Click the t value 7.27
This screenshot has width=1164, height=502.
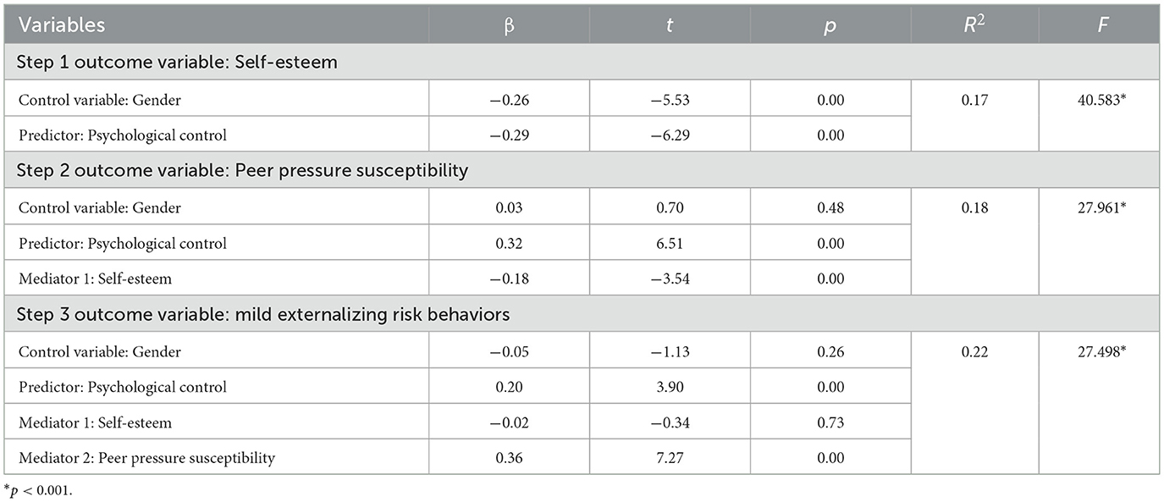coord(670,458)
